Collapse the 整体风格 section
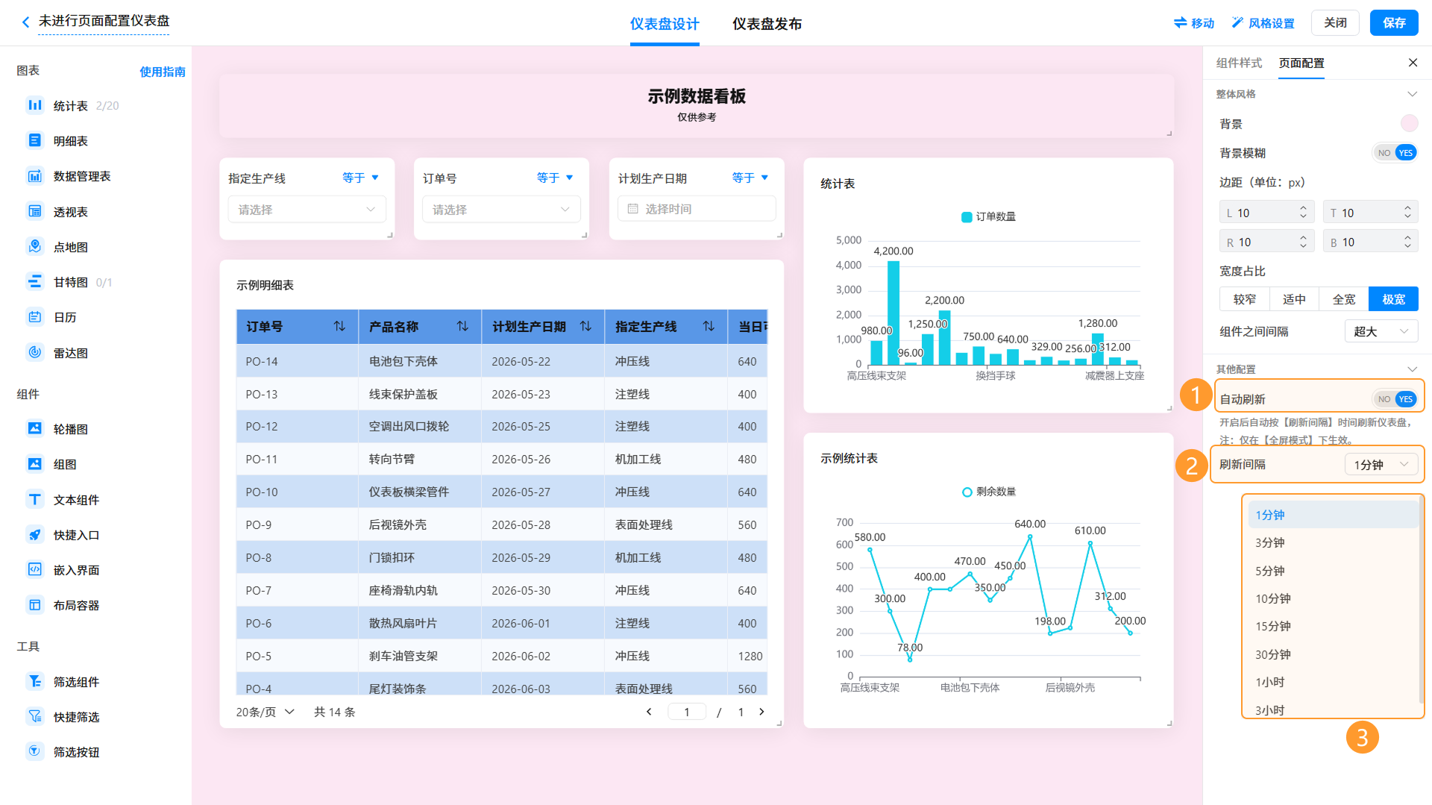This screenshot has width=1432, height=805. point(1412,94)
